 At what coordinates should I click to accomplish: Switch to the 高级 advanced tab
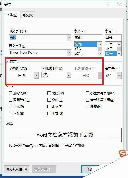28,15
